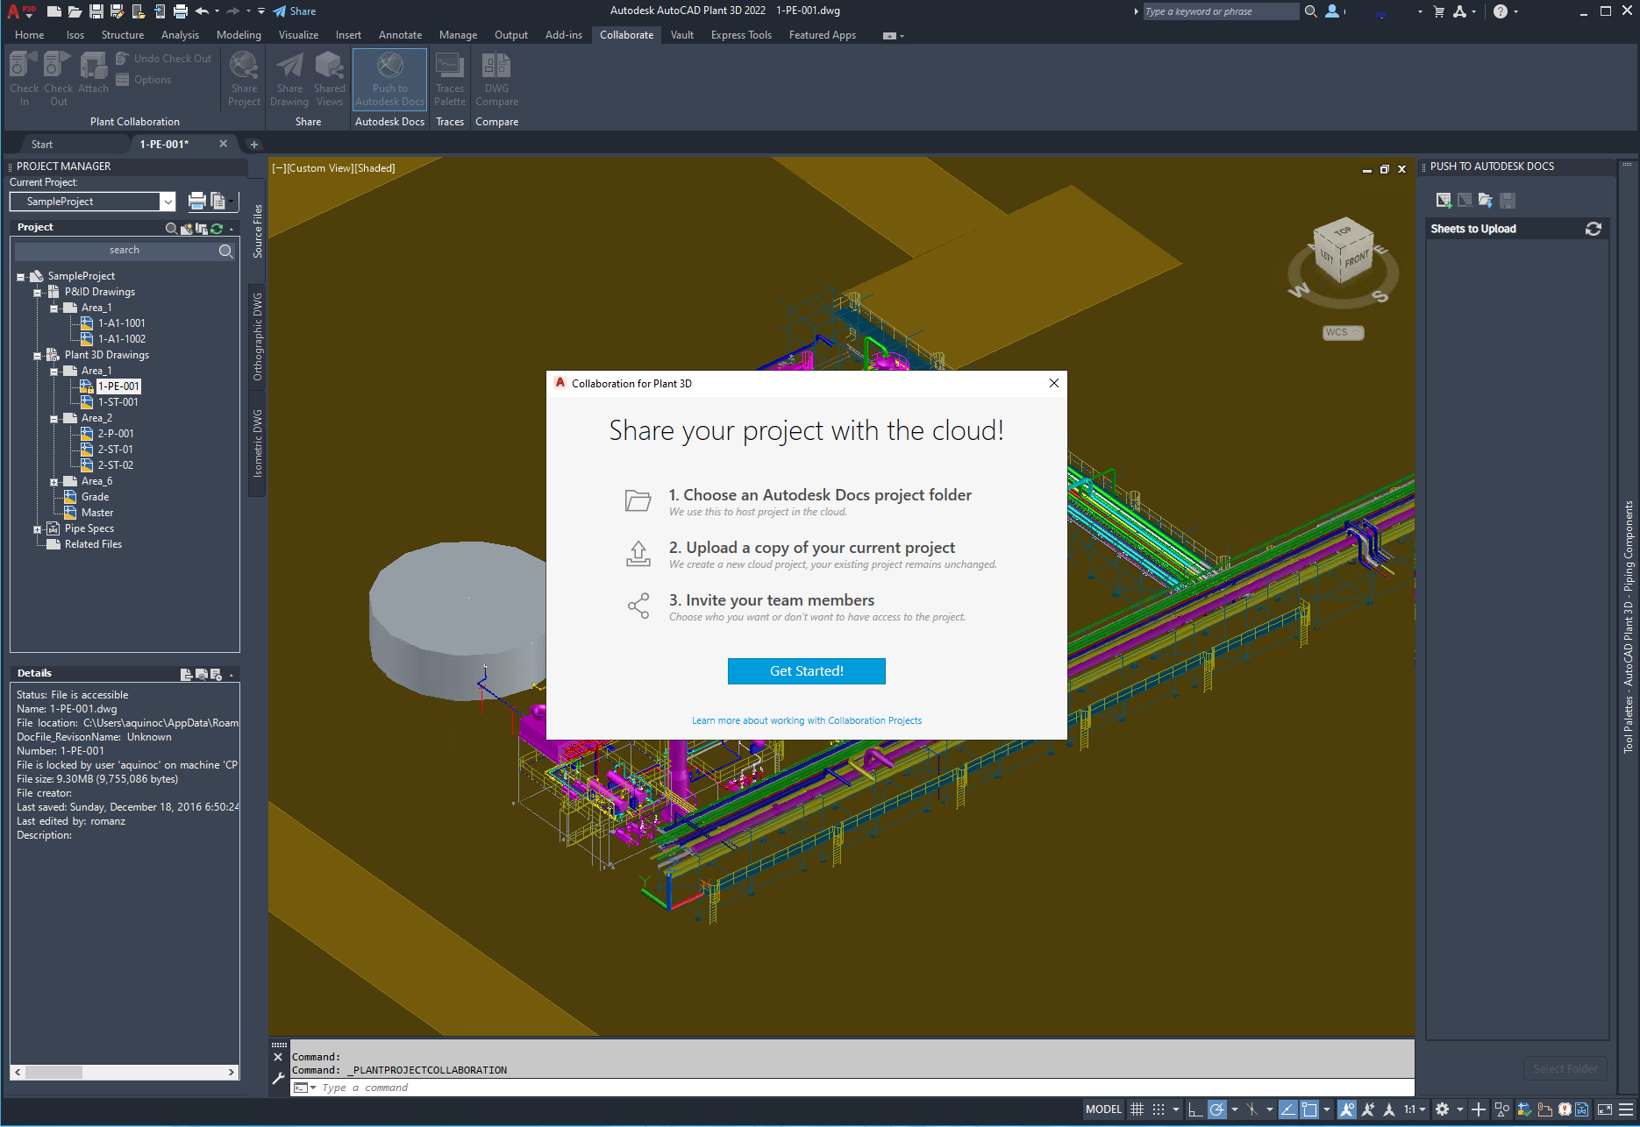Click the refresh icon in Project header
Viewport: 1640px width, 1127px height.
pos(217,228)
